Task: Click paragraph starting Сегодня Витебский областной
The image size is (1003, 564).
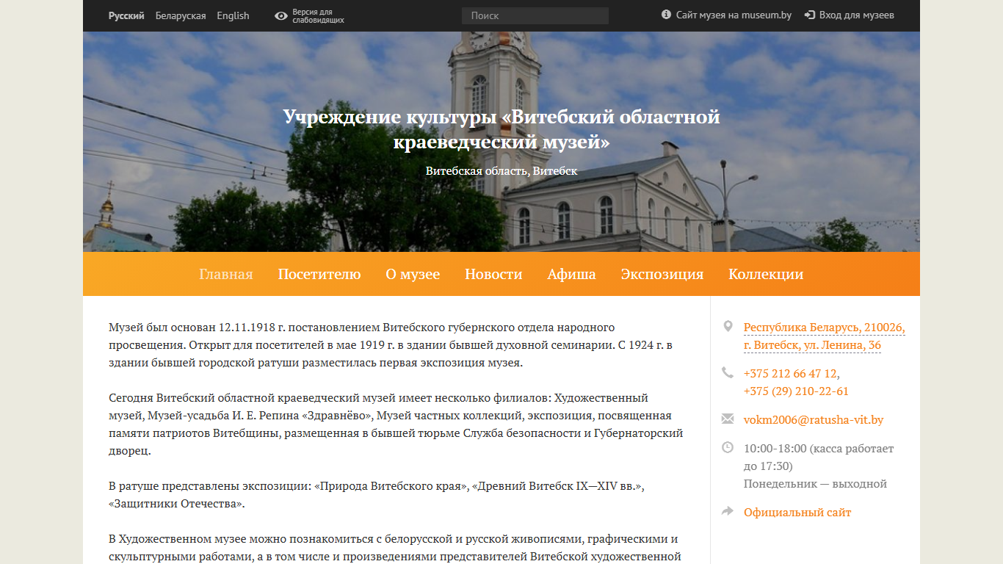Action: coord(396,424)
